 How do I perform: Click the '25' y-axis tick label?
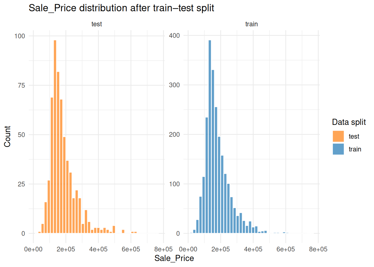tap(21, 184)
